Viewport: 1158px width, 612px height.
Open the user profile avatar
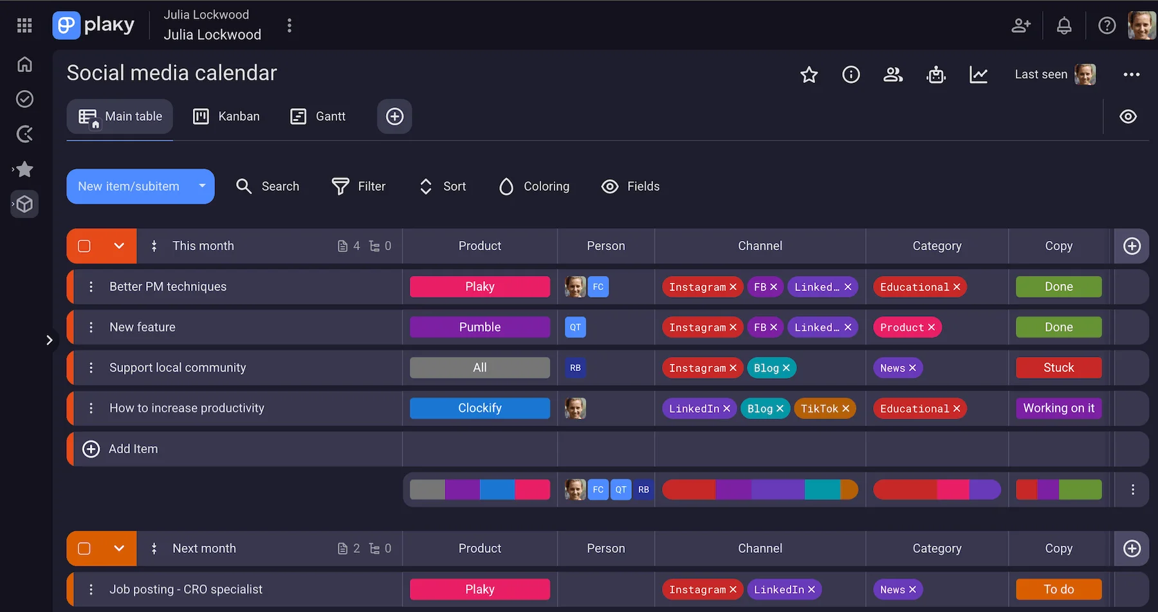click(x=1142, y=26)
